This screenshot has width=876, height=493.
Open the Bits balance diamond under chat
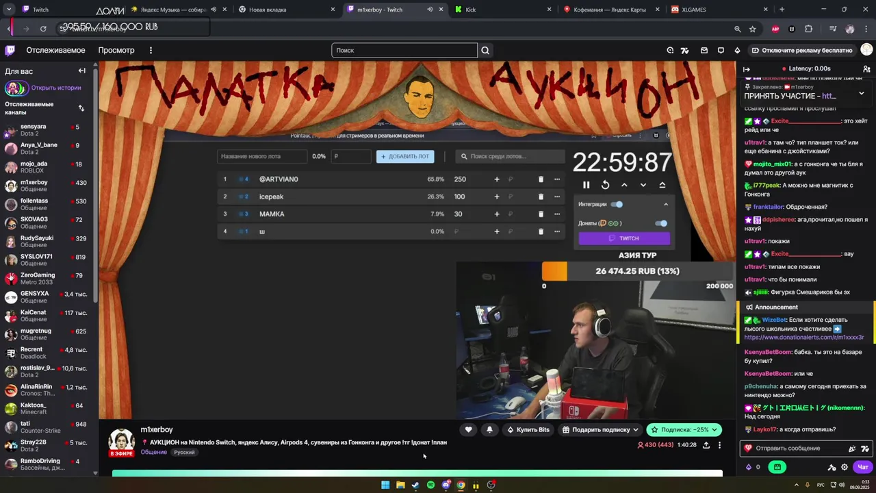(748, 467)
